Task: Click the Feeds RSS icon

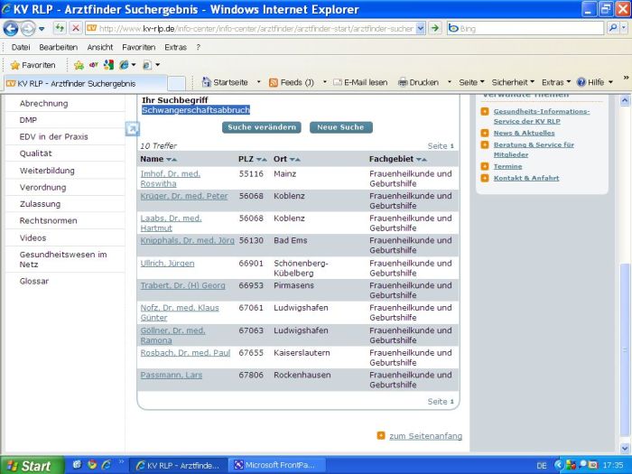Action: tap(274, 83)
